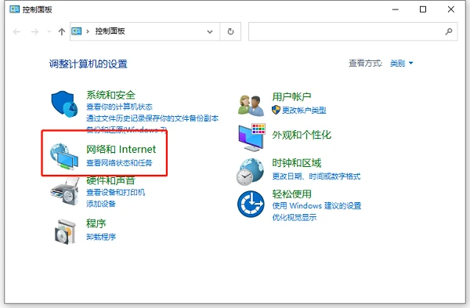Expand breadcrumb chevron before 控制面板
The width and height of the screenshot is (470, 308).
(88, 31)
